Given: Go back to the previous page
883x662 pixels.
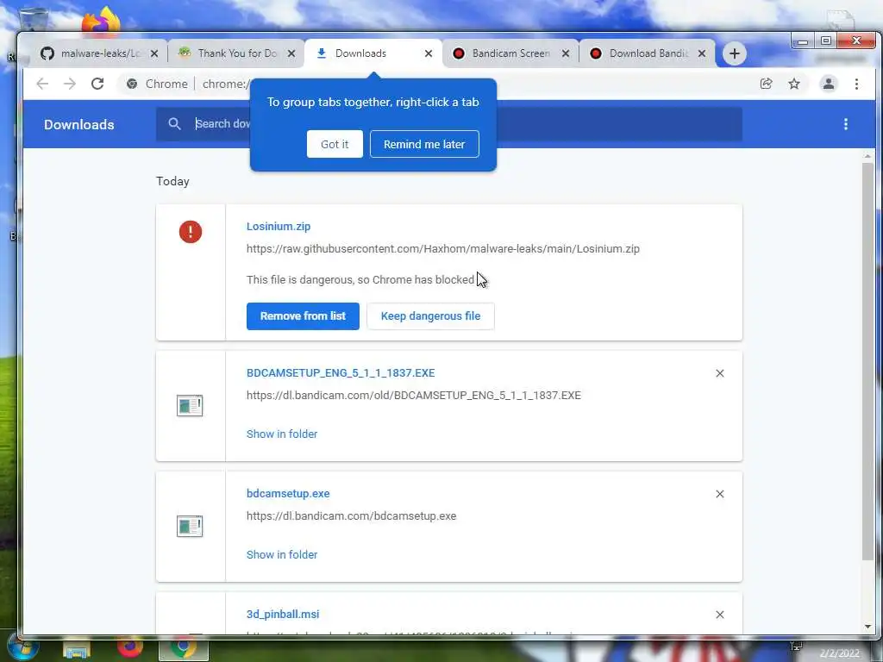Looking at the screenshot, I should (x=42, y=84).
